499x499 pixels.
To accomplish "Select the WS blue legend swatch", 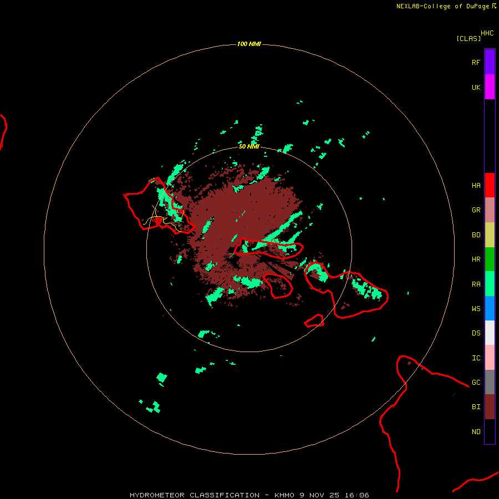I will [x=490, y=308].
